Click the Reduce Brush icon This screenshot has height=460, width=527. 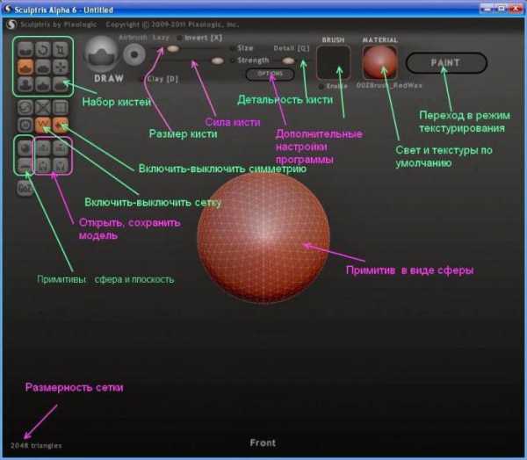click(x=25, y=107)
